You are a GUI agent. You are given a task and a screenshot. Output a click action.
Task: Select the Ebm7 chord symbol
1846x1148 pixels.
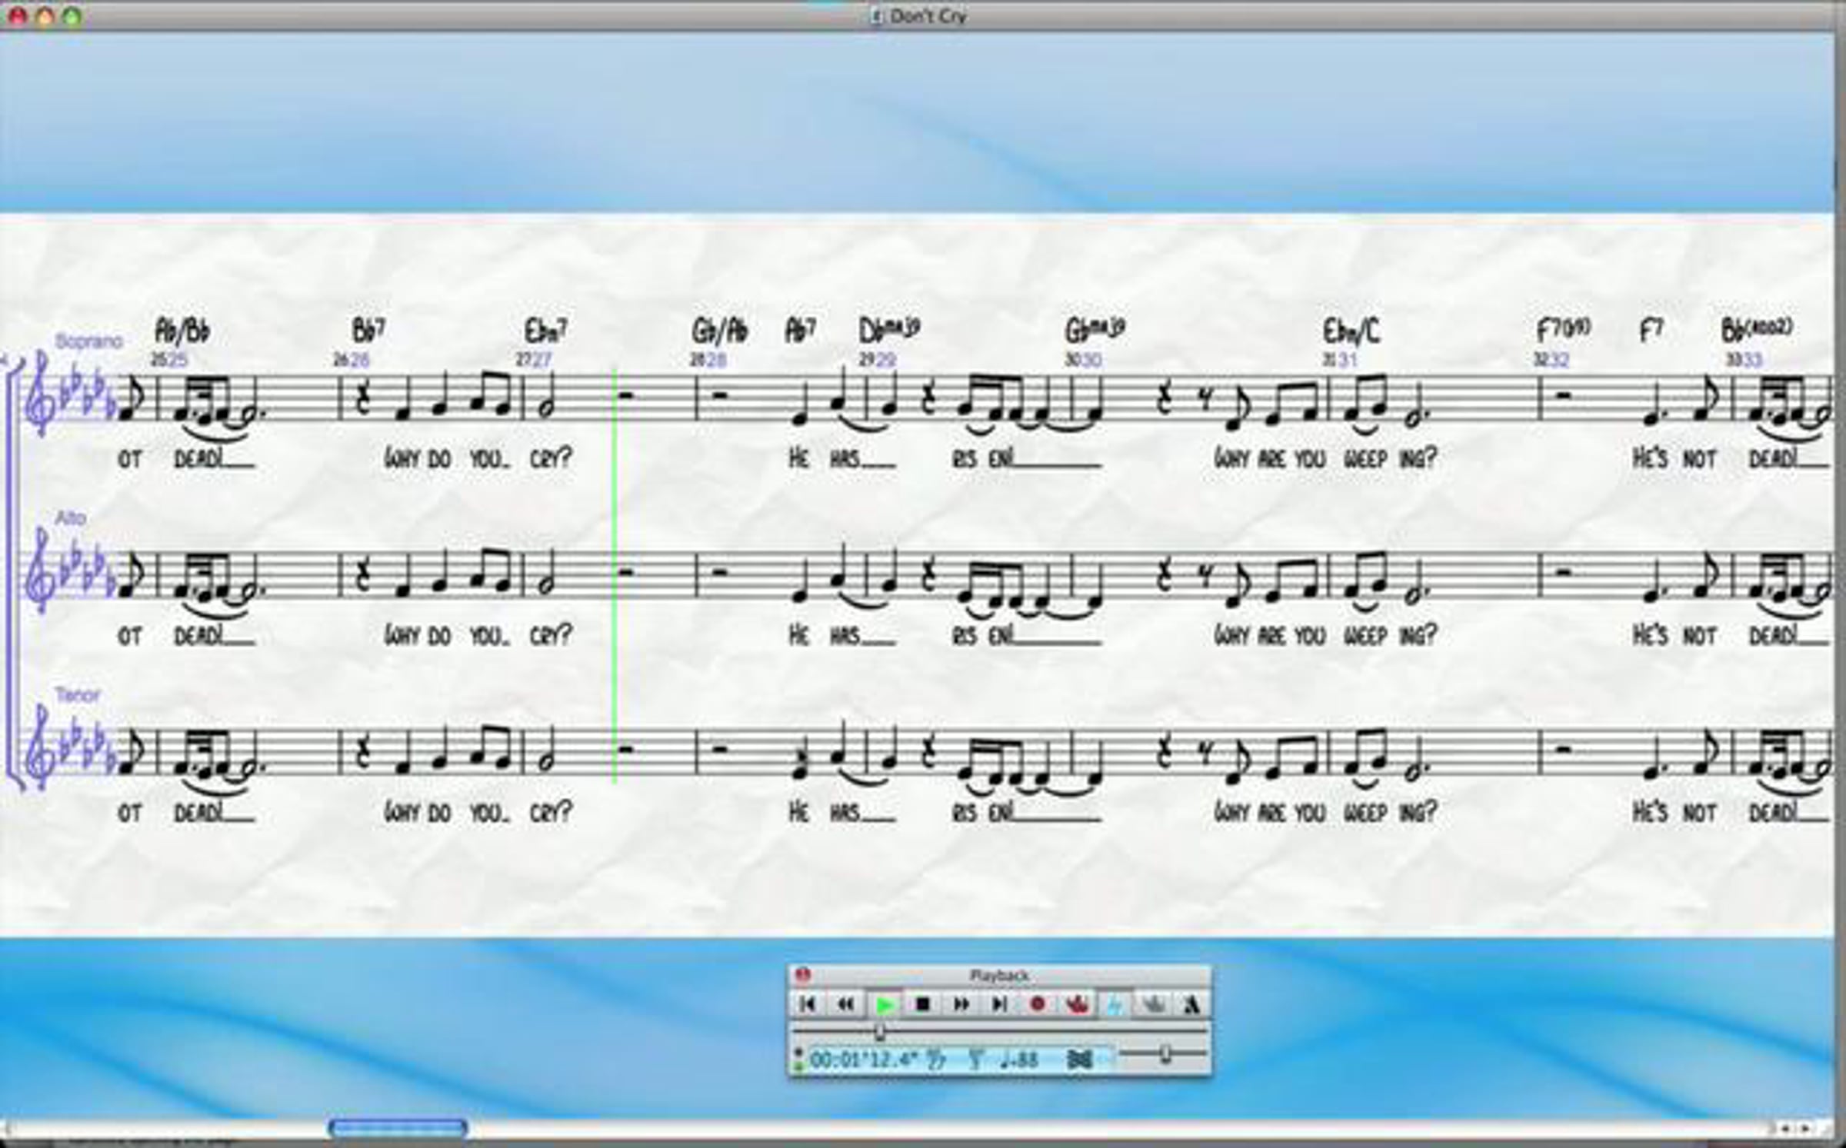[x=546, y=331]
